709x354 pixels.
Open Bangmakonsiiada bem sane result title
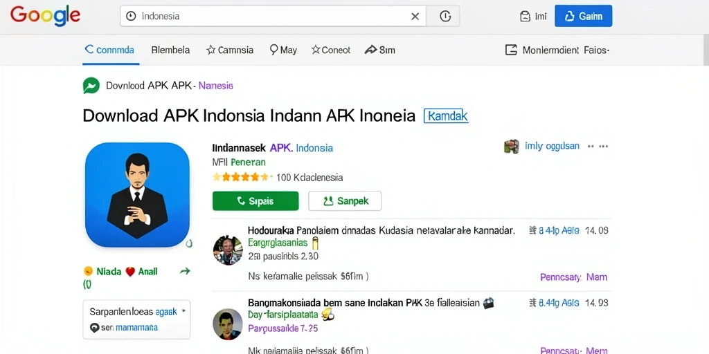pos(364,303)
